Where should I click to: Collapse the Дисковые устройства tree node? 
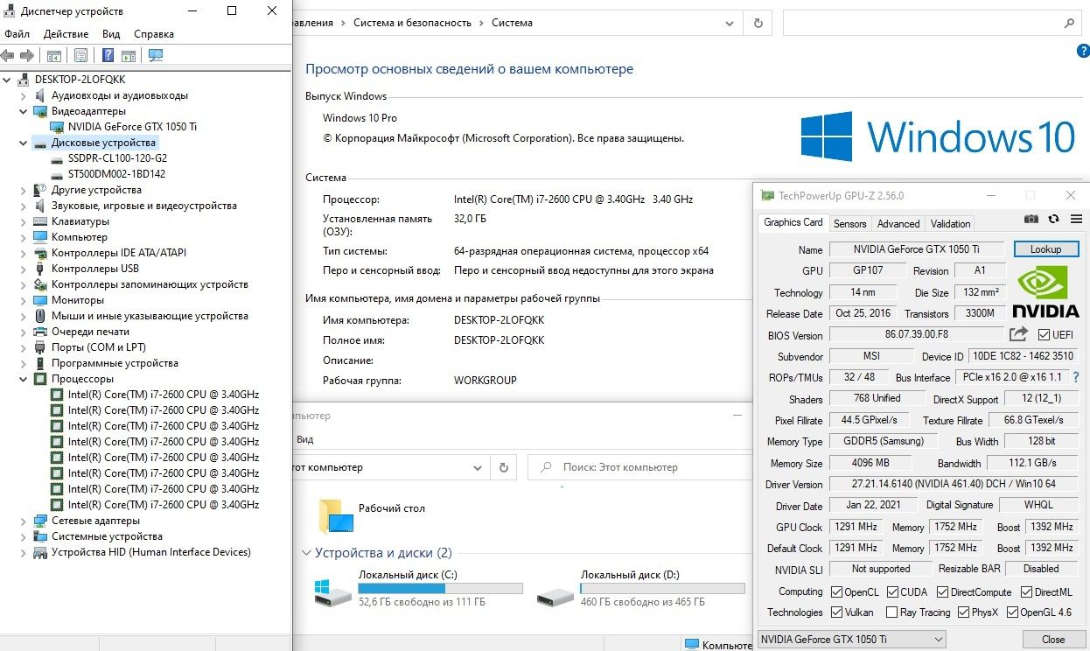click(24, 143)
